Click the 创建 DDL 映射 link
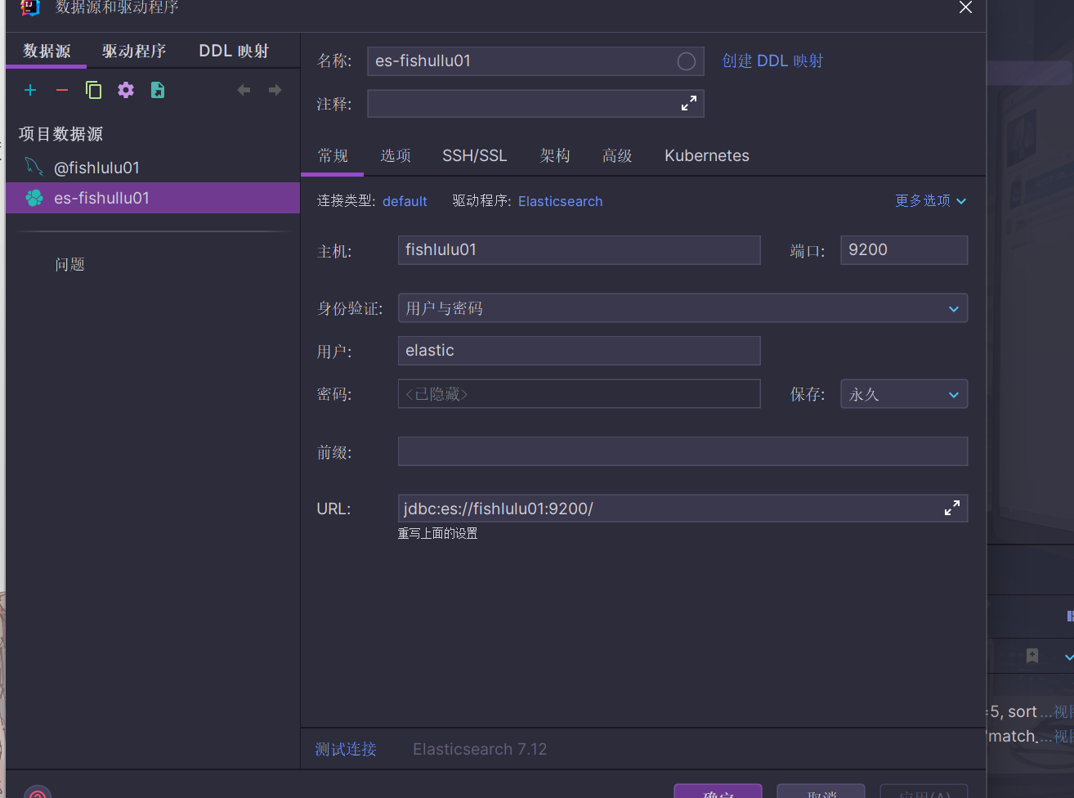1074x798 pixels. click(x=772, y=61)
